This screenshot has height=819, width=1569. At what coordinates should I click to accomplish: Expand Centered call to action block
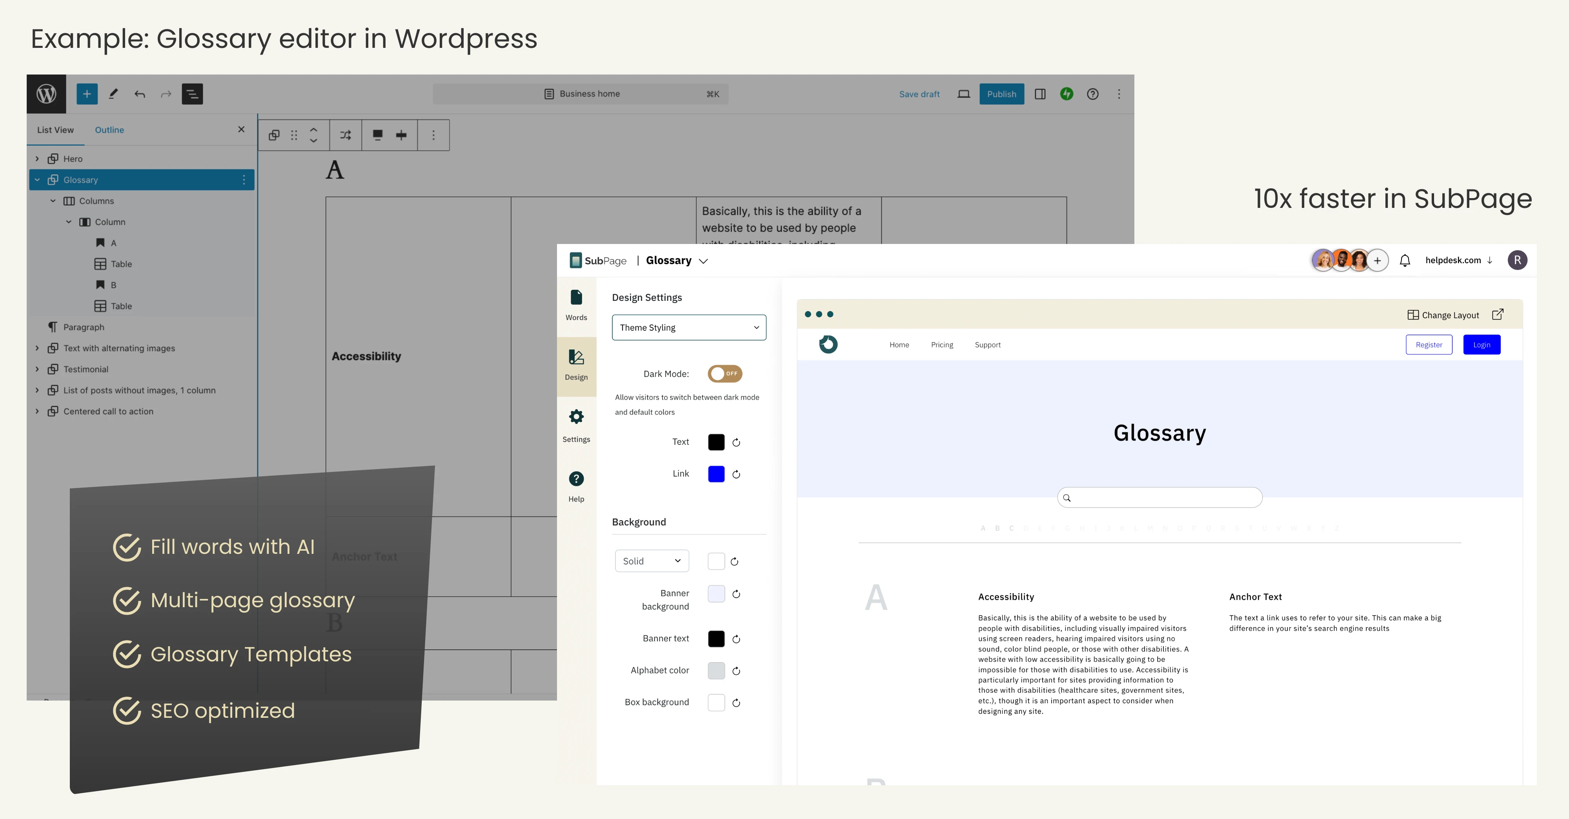[37, 411]
